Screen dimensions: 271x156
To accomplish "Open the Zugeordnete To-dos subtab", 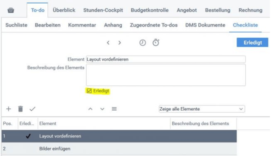I will pyautogui.click(x=154, y=25).
